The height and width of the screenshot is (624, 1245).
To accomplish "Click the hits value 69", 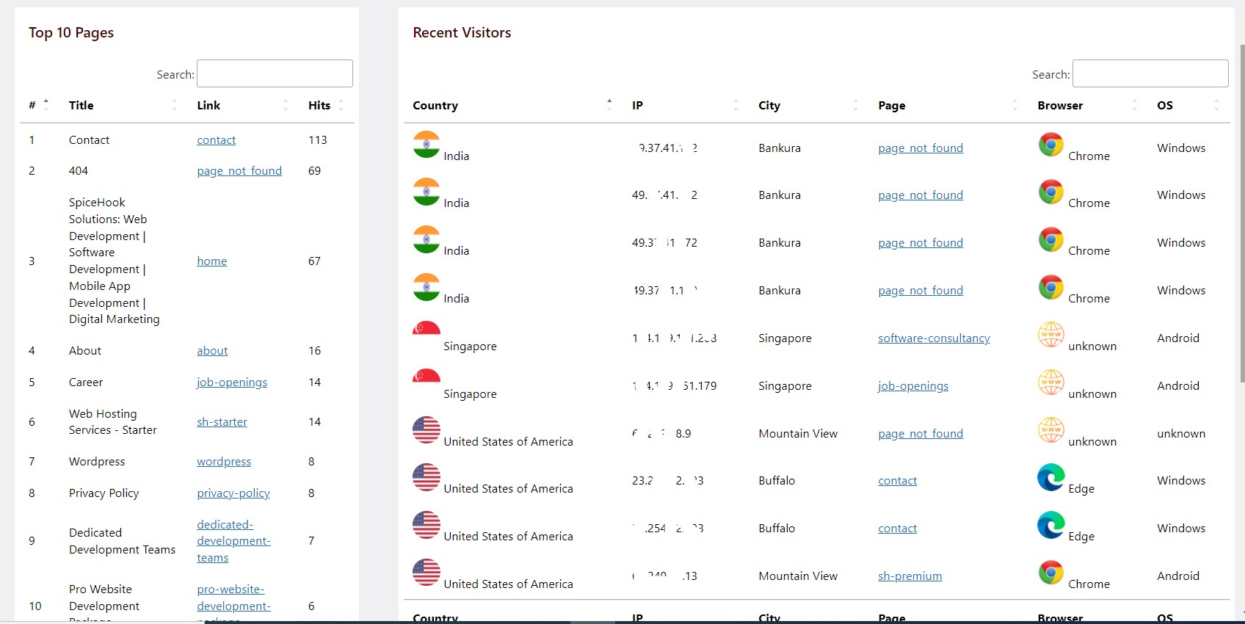I will [x=314, y=170].
